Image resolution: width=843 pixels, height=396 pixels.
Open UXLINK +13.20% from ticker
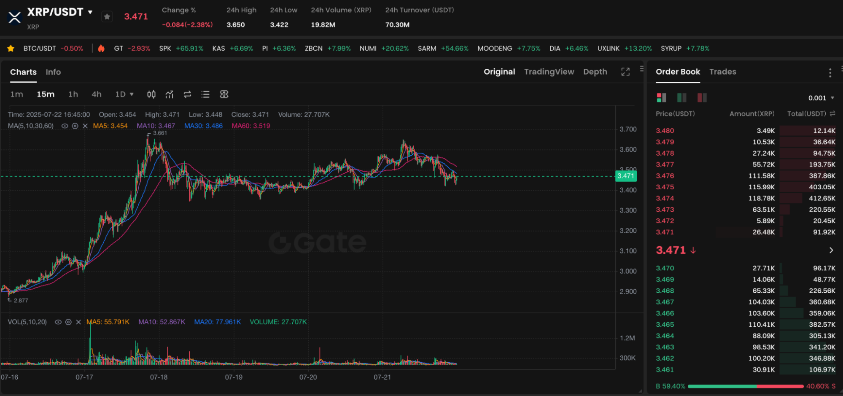coord(625,48)
